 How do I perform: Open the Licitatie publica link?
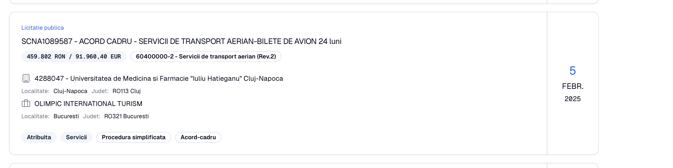pyautogui.click(x=43, y=28)
